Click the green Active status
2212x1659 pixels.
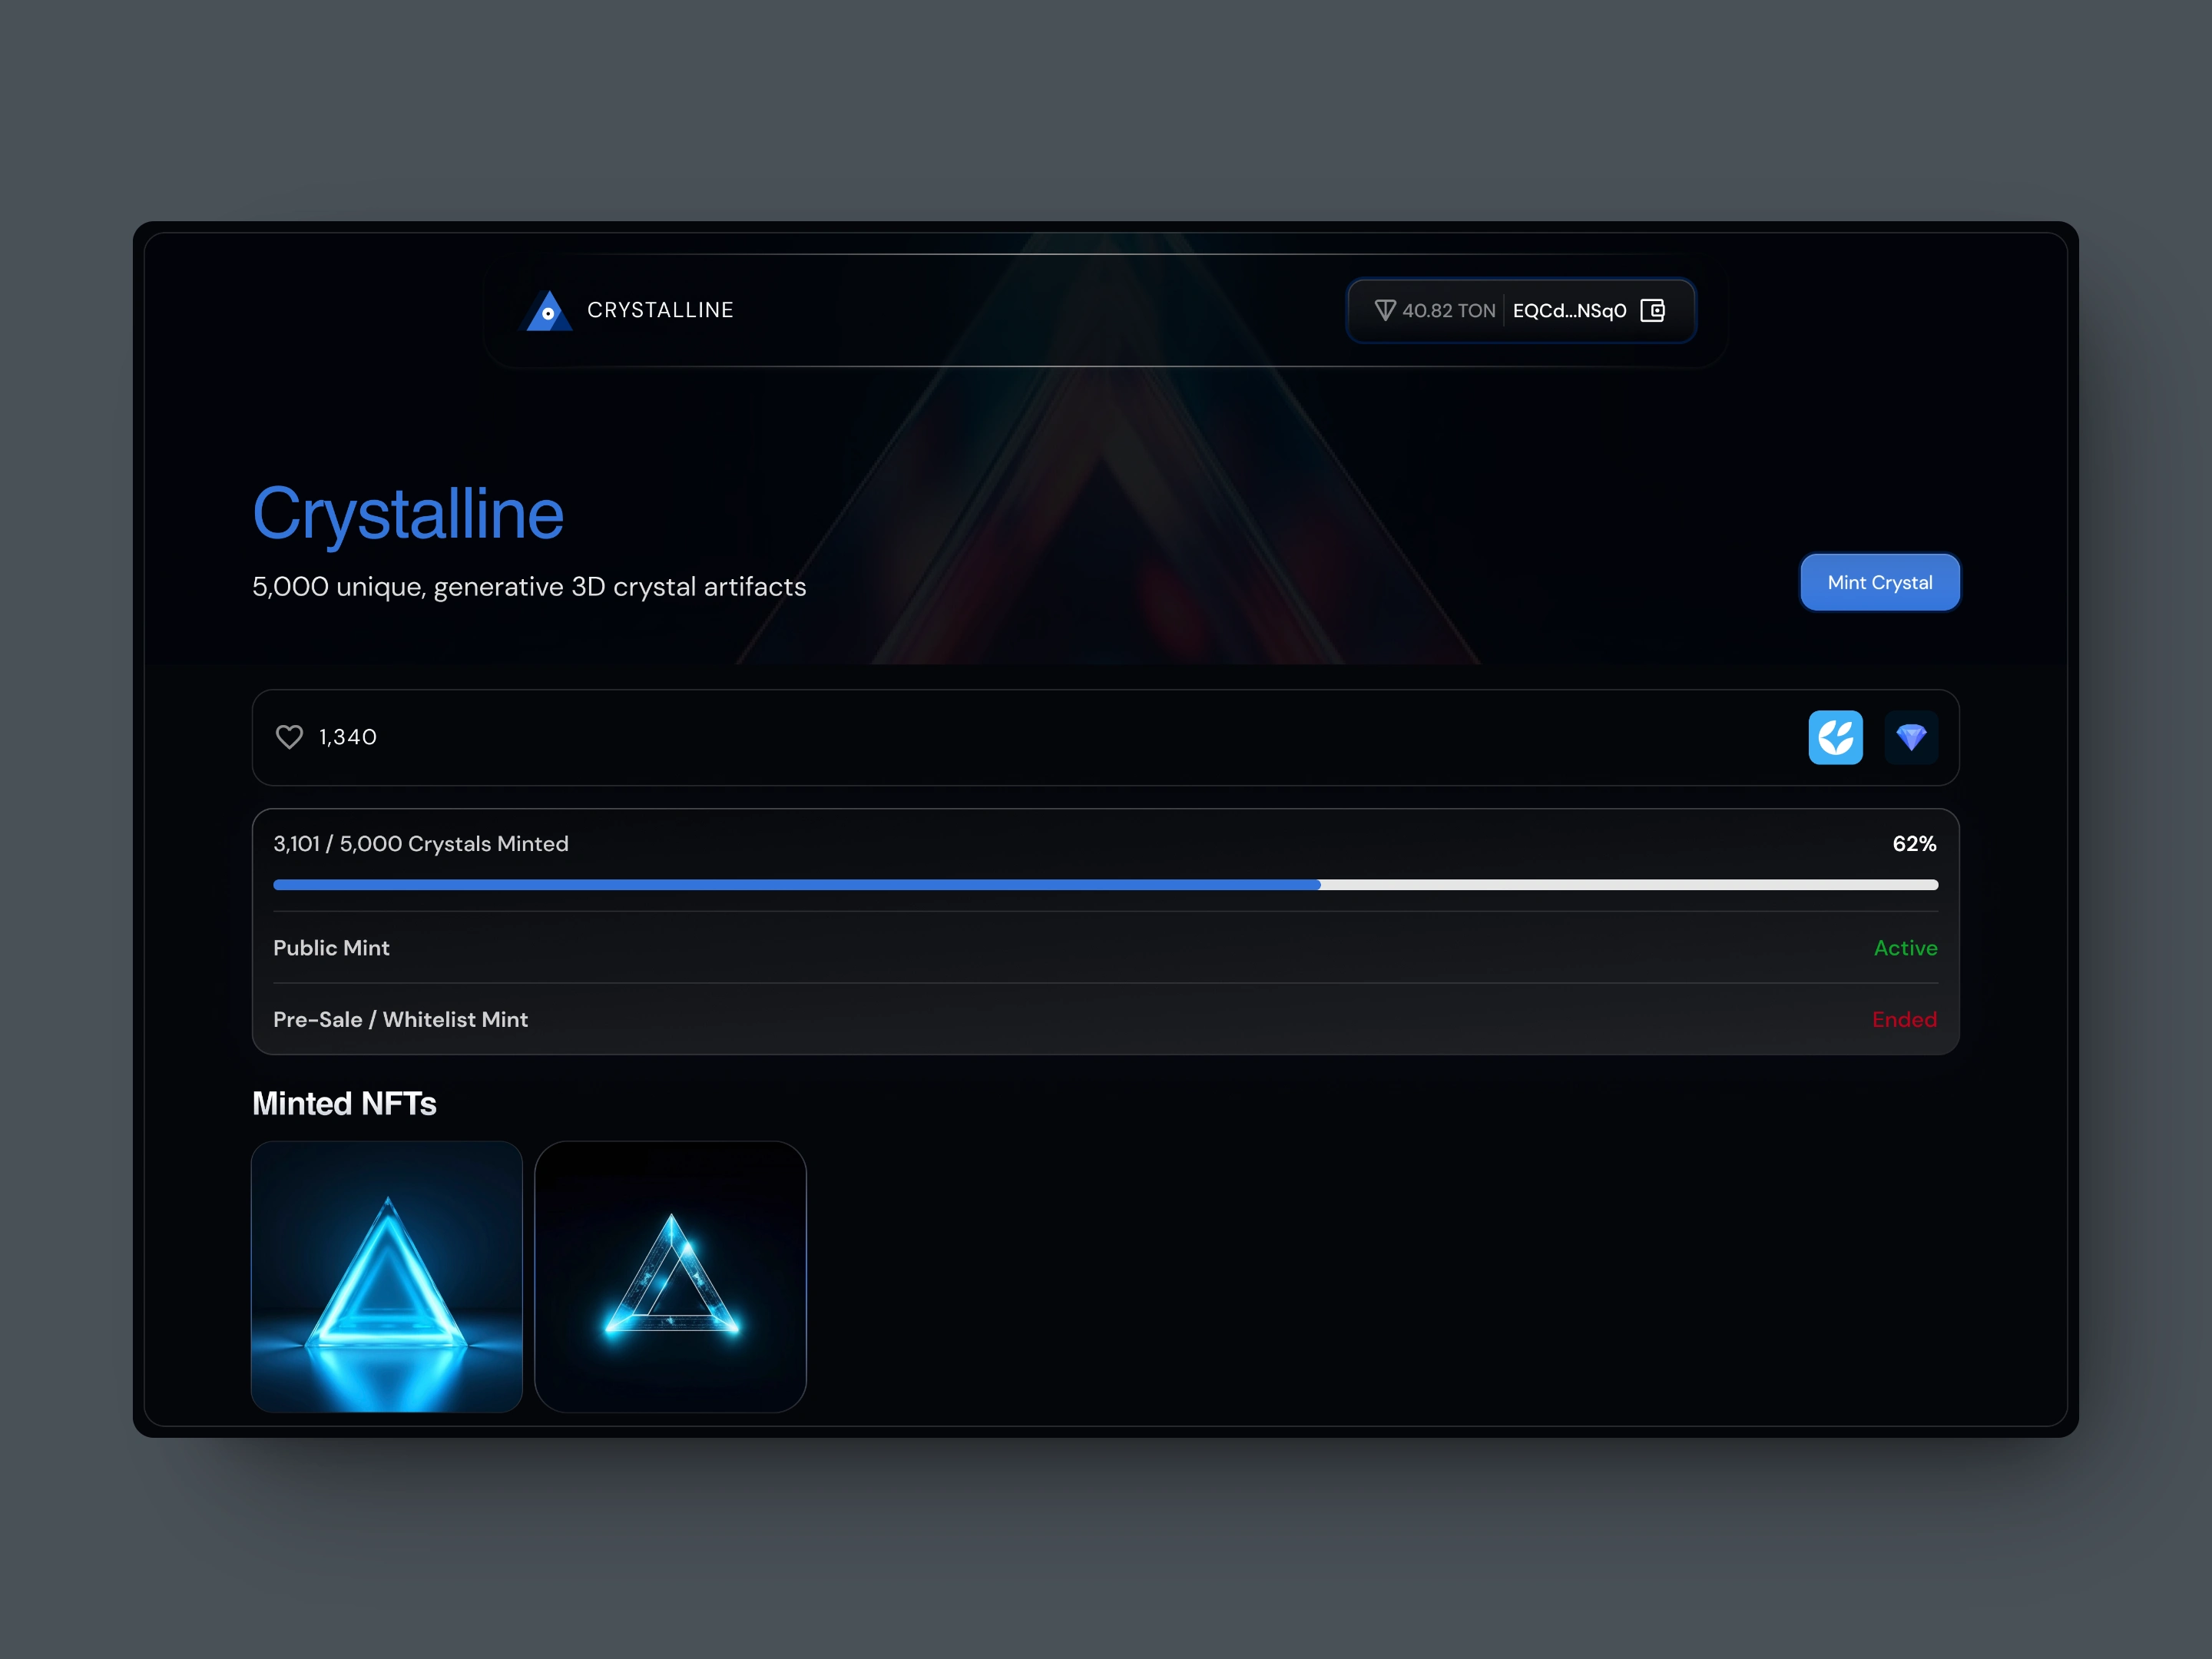click(x=1905, y=948)
